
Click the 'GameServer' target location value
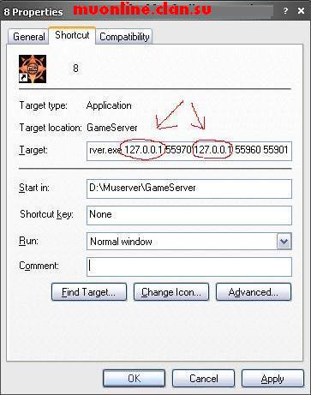112,128
